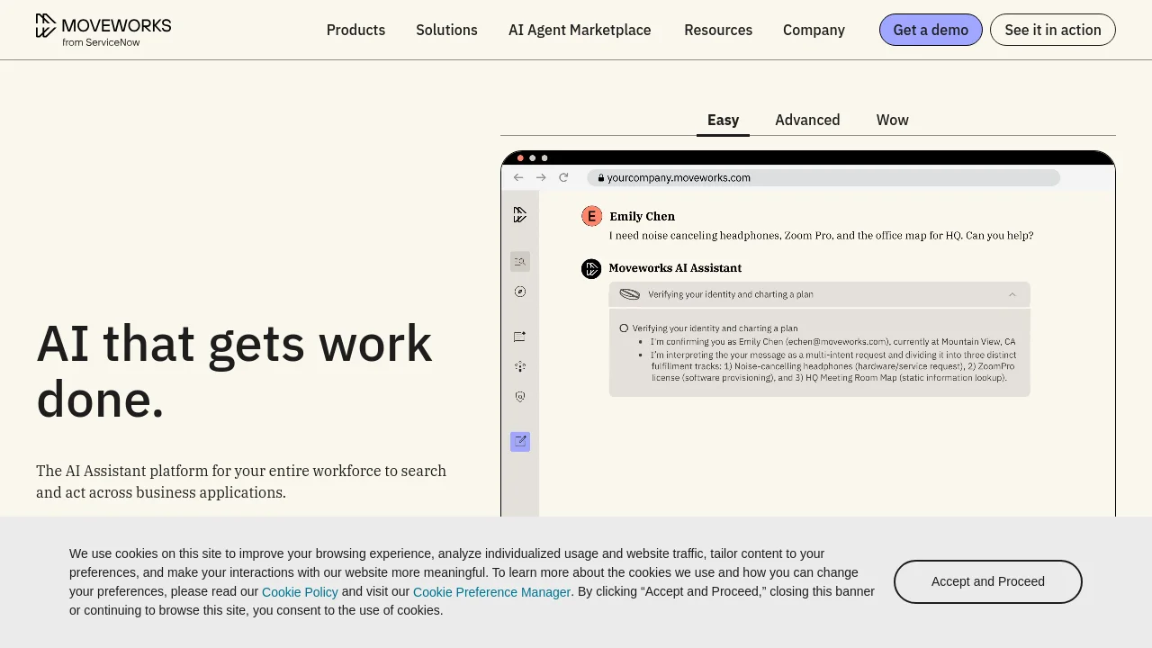1152x648 pixels.
Task: Click Emily Chen's orange E avatar
Action: 591,216
